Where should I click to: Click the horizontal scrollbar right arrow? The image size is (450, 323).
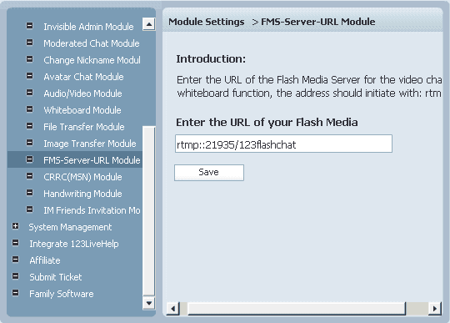434,309
